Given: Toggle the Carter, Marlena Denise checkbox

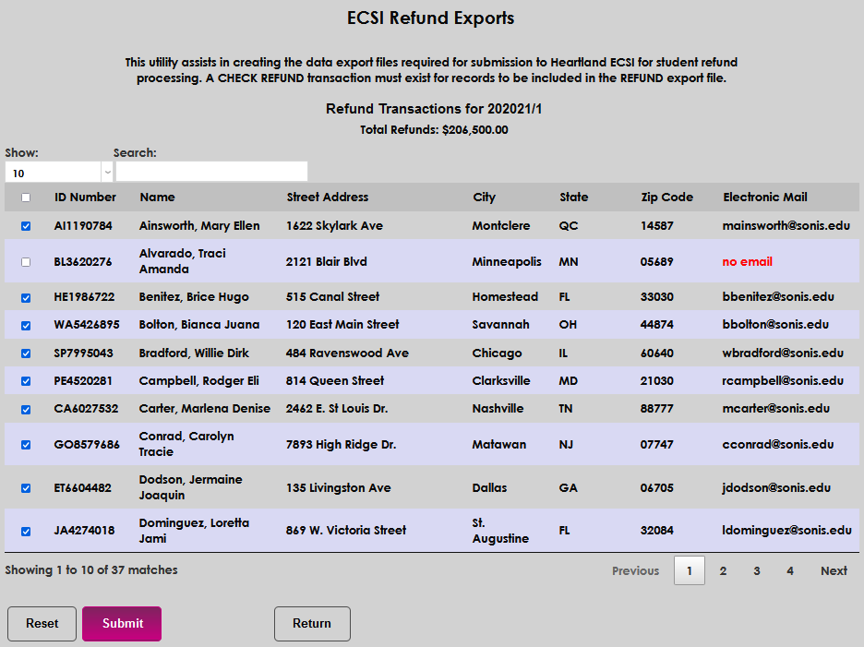Looking at the screenshot, I should (25, 408).
